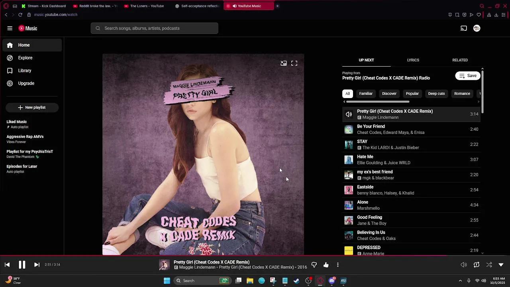Play Good Feeling from queue
Screen dimensions: 510x287
point(411,220)
